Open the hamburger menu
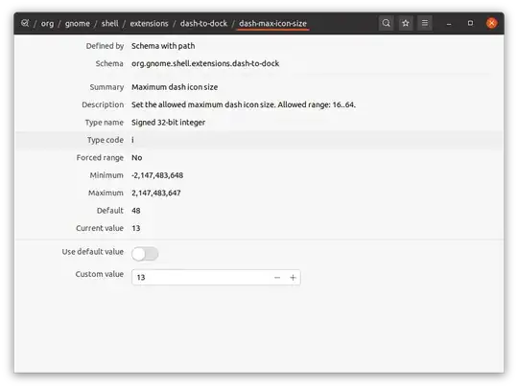 tap(425, 23)
